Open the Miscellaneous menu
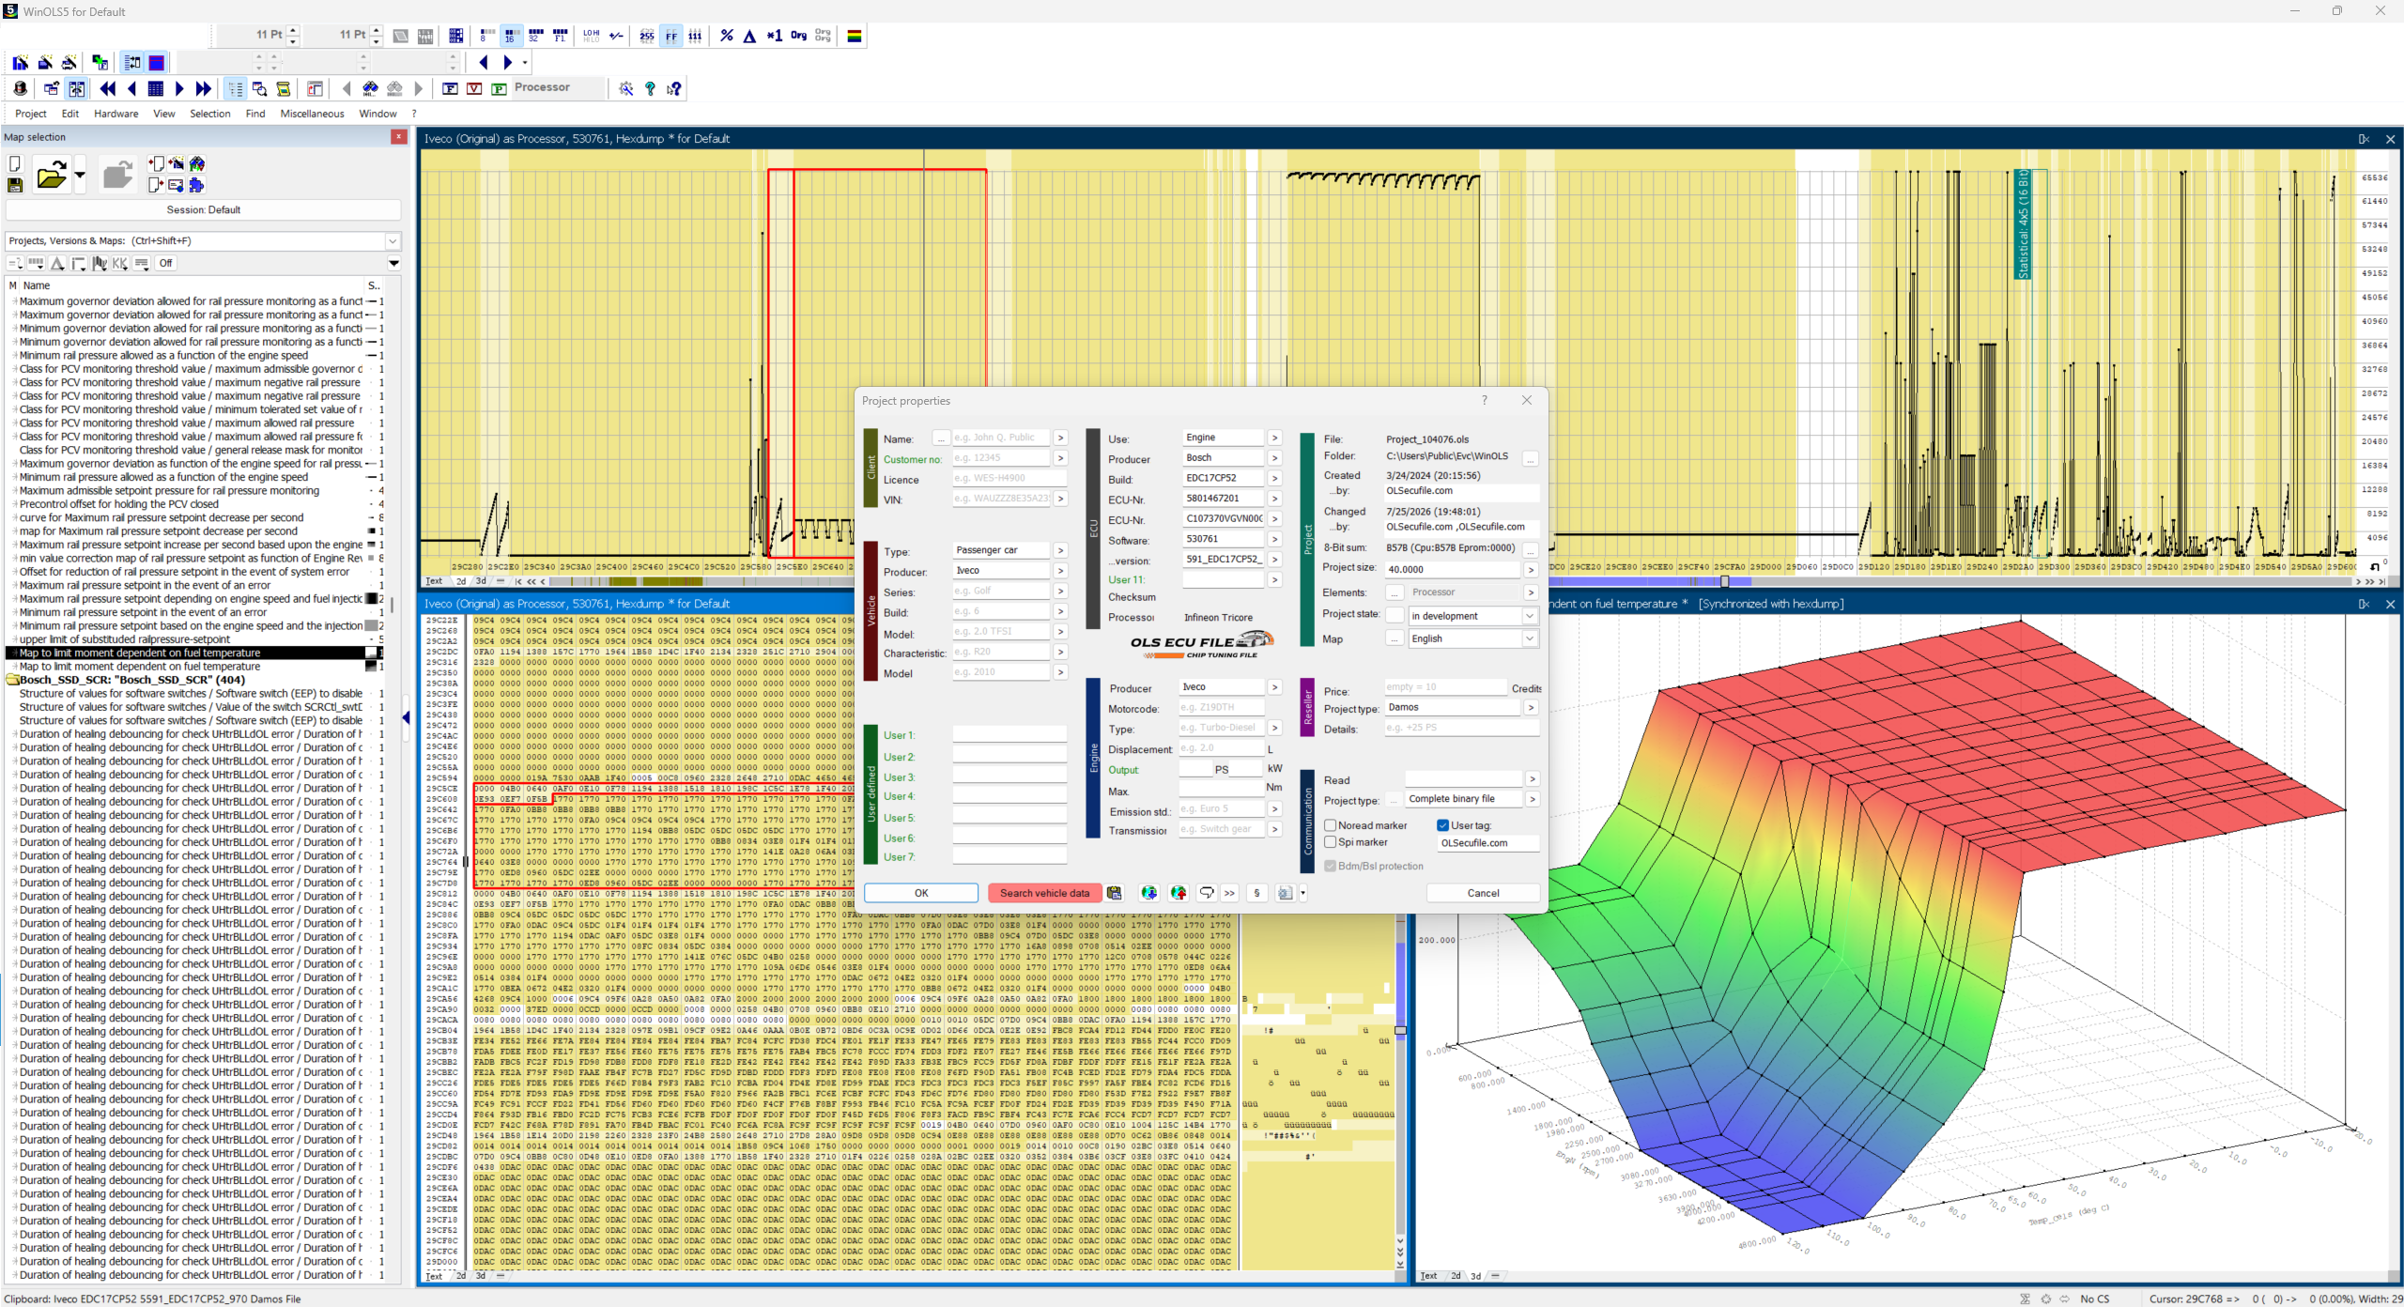This screenshot has width=2404, height=1307. coord(312,114)
